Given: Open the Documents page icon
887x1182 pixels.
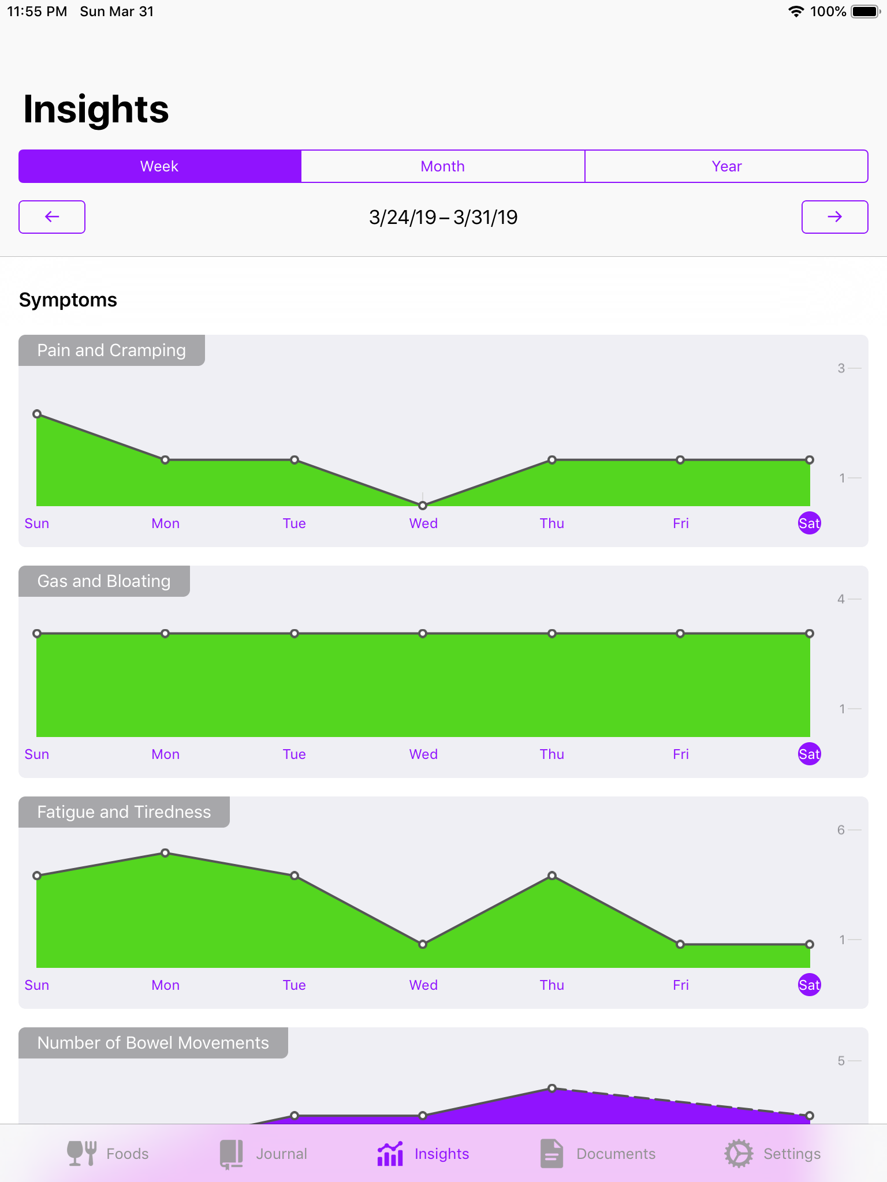Looking at the screenshot, I should (x=551, y=1153).
